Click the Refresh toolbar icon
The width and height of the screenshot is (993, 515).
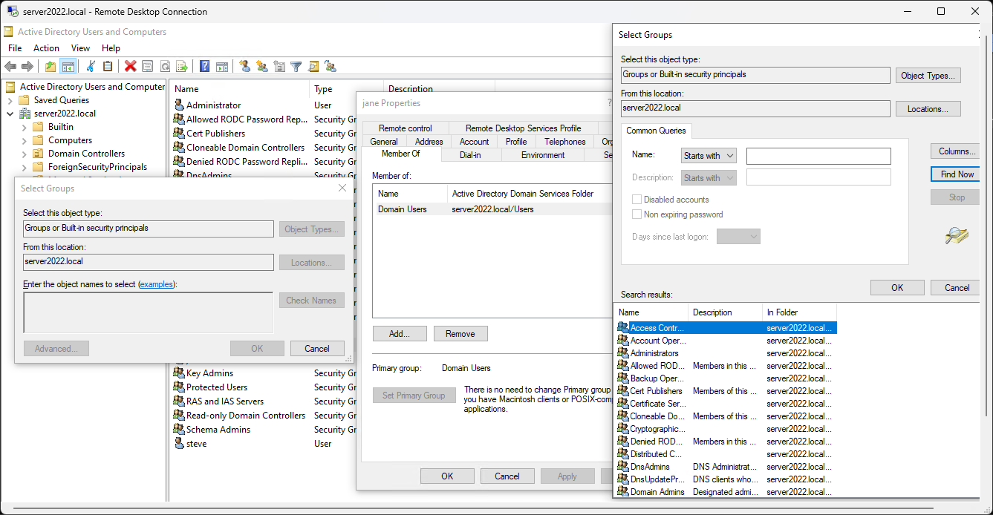[165, 66]
